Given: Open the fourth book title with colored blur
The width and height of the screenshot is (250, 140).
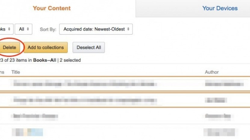Looking at the screenshot, I should pyautogui.click(x=27, y=132).
